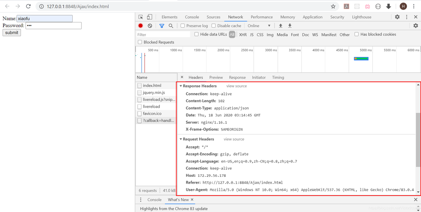Toggle the device toolbar icon
Screen dimensions: 421x212
[x=150, y=17]
